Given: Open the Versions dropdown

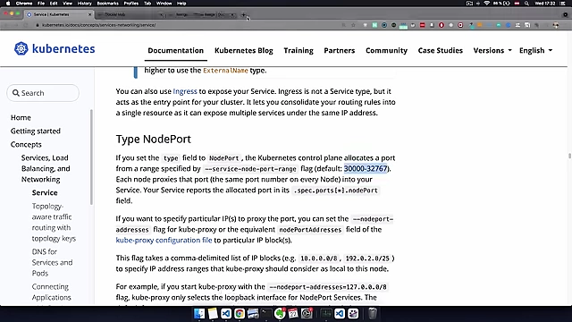Looking at the screenshot, I should [492, 50].
